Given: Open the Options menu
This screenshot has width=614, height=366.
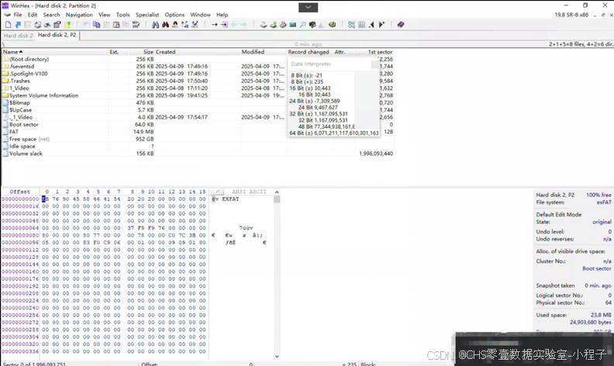Looking at the screenshot, I should click(x=174, y=15).
